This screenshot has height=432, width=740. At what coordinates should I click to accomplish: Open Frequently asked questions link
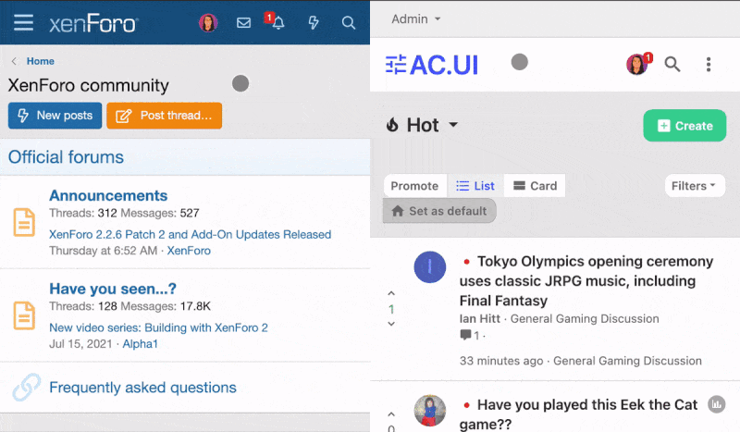tap(143, 388)
